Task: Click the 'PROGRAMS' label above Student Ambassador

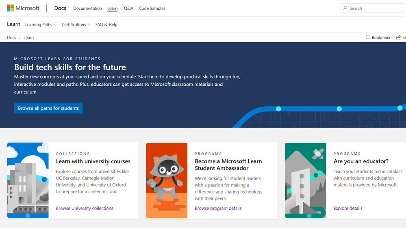Action: [208, 154]
